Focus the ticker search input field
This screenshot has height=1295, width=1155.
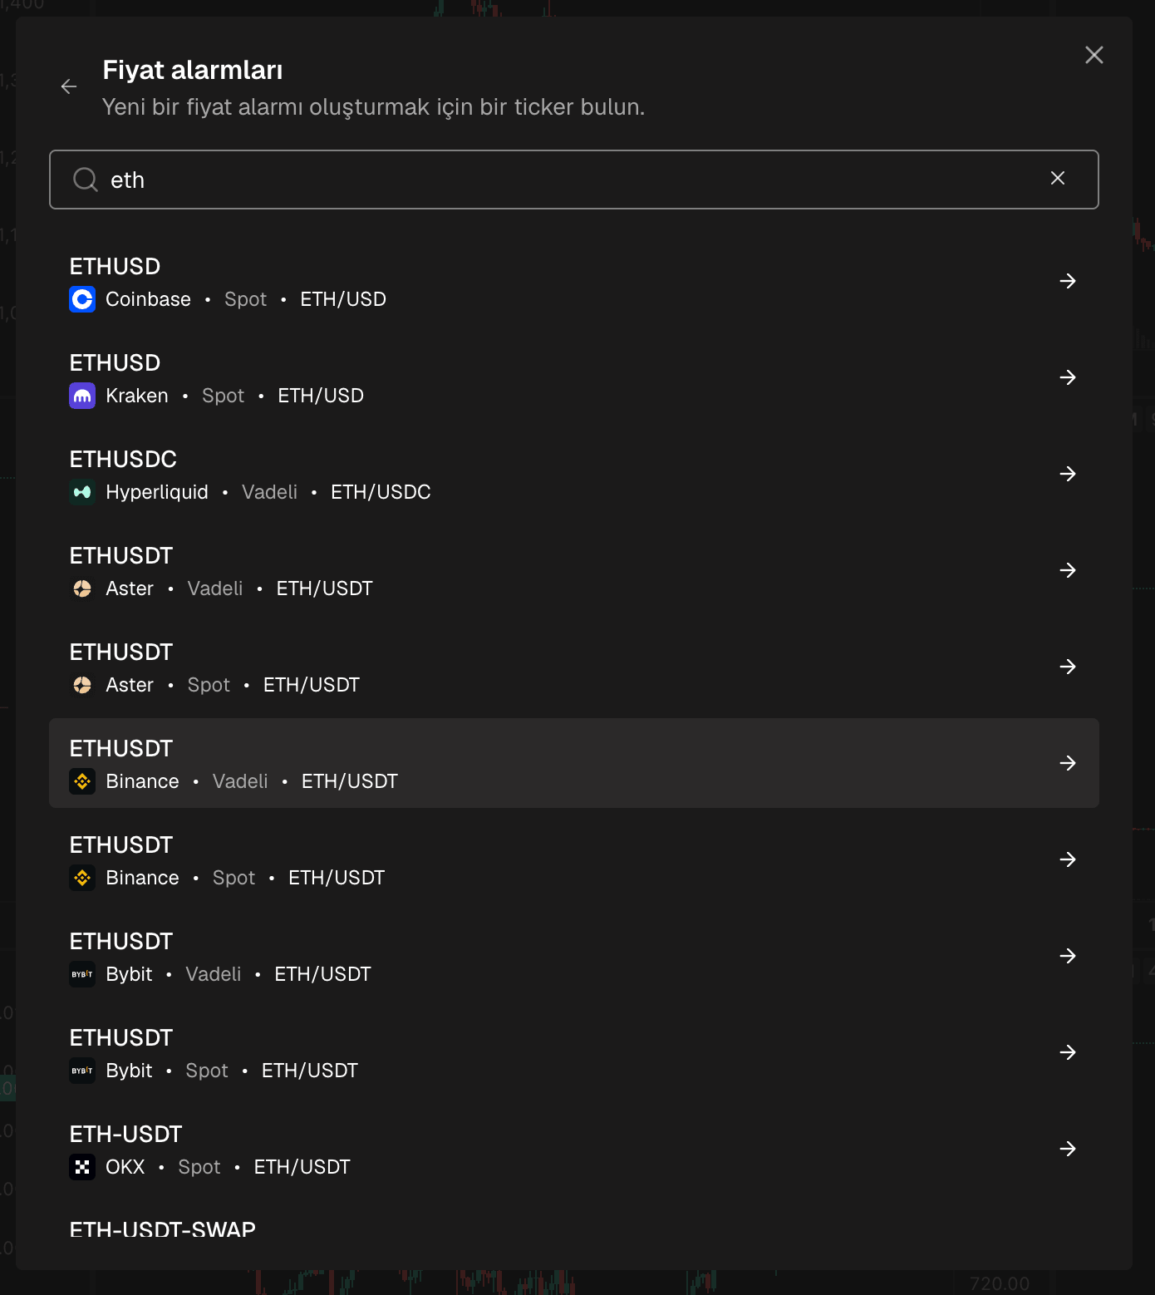[574, 180]
